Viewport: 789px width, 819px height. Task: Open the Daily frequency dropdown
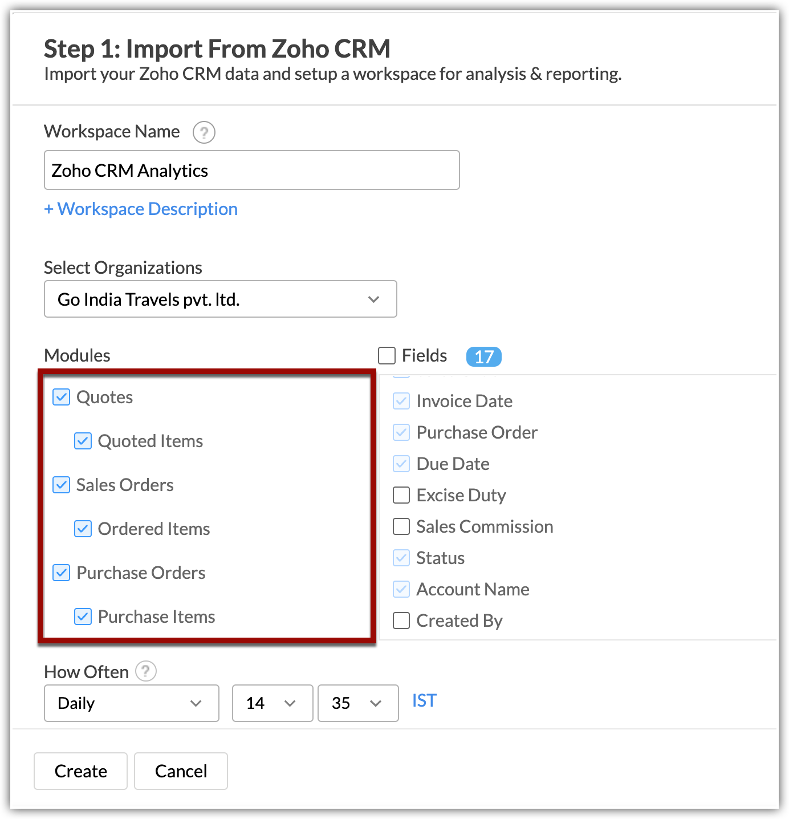(131, 703)
